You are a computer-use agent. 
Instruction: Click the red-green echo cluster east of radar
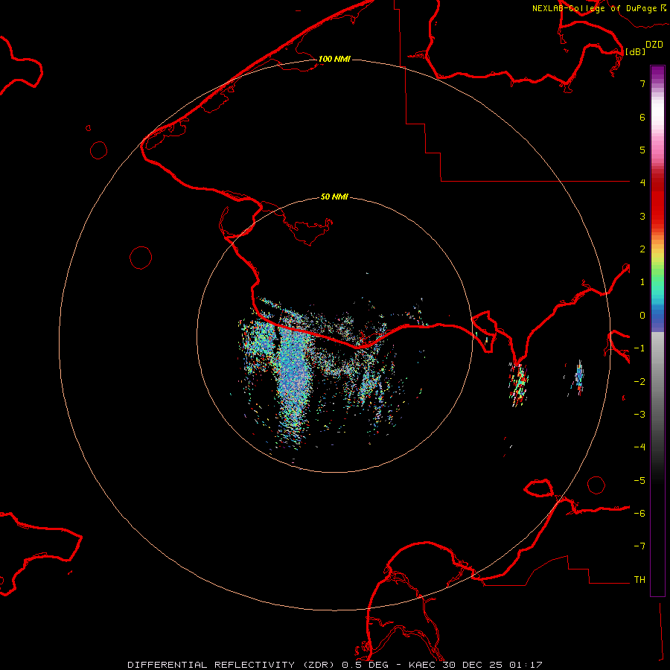click(x=518, y=383)
